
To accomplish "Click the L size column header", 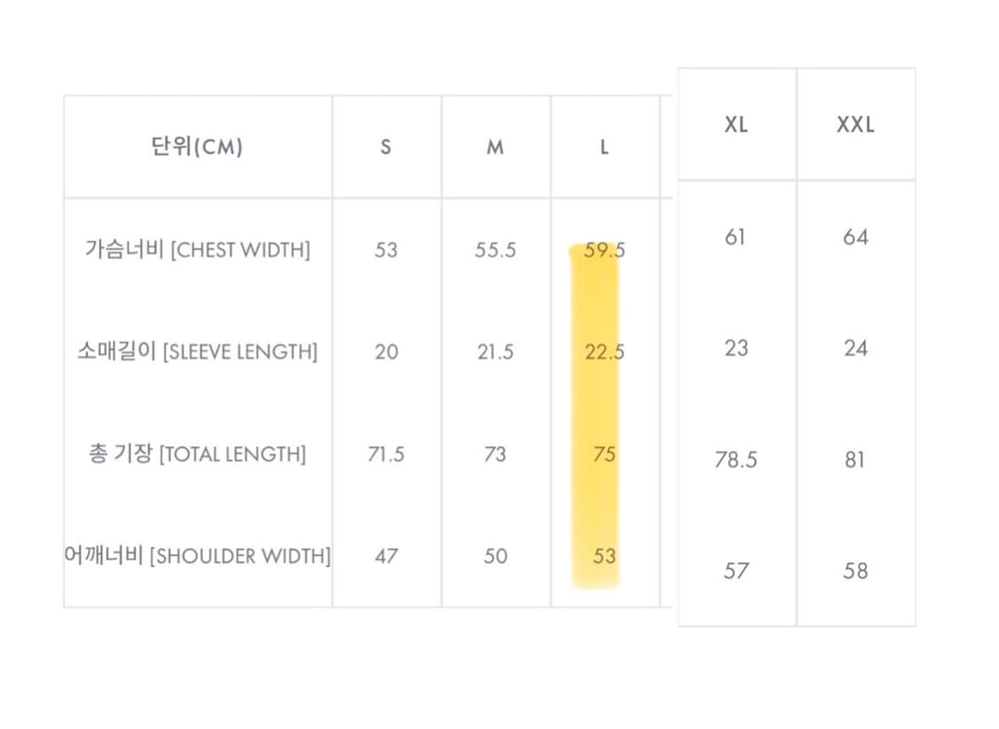I will pos(604,147).
